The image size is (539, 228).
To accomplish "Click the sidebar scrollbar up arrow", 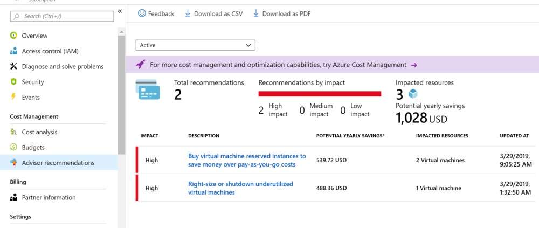I will 121,32.
